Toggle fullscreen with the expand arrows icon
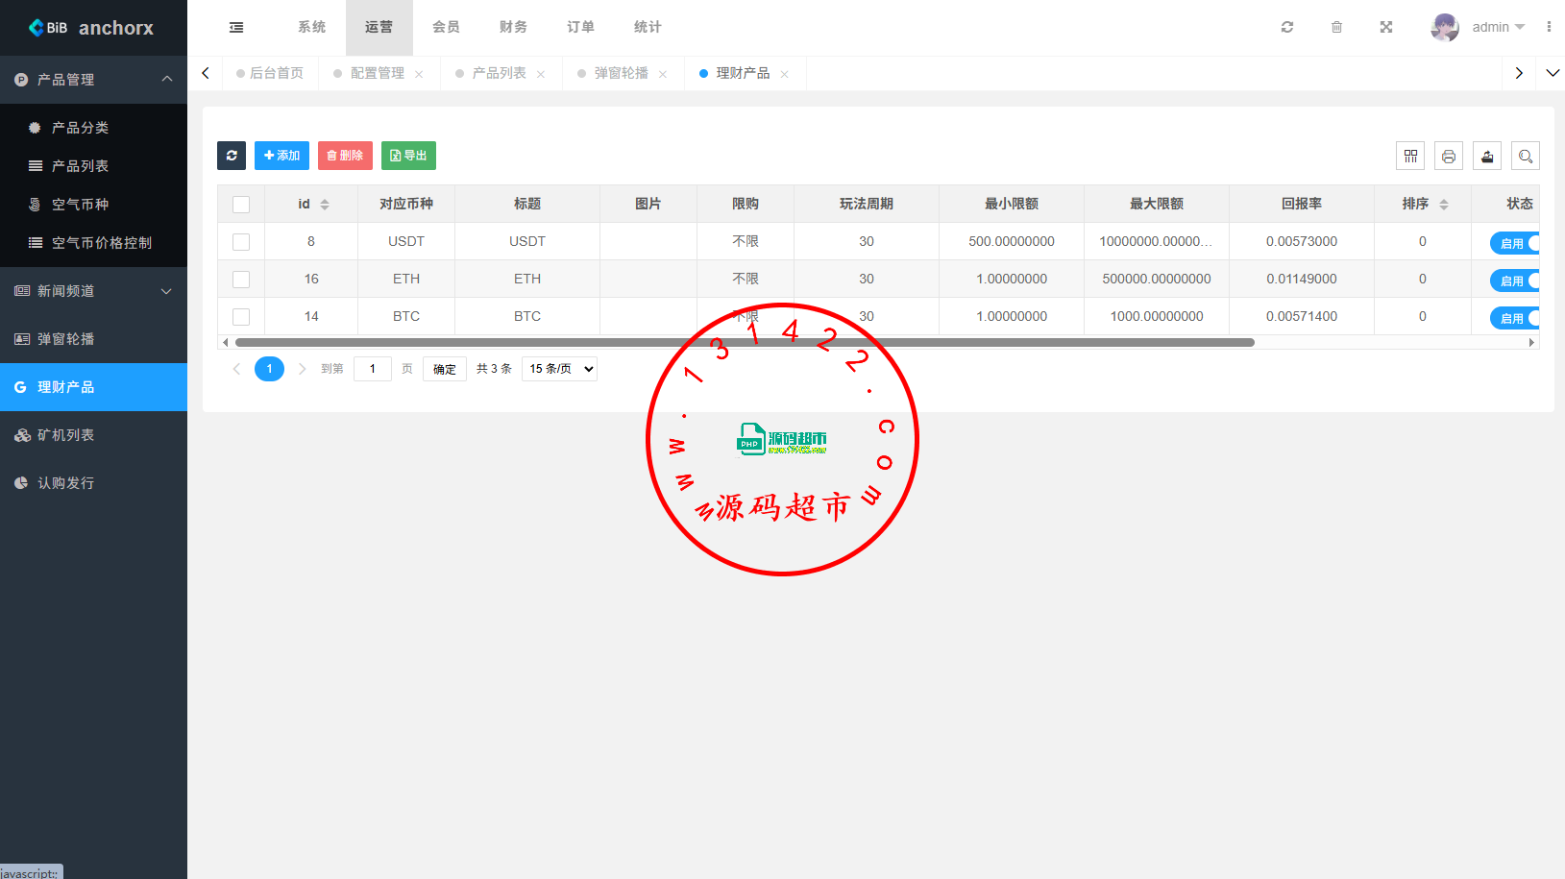The width and height of the screenshot is (1565, 879). 1385,27
